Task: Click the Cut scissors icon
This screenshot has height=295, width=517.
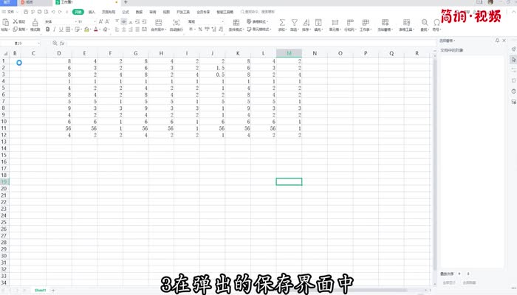Action: (x=13, y=22)
